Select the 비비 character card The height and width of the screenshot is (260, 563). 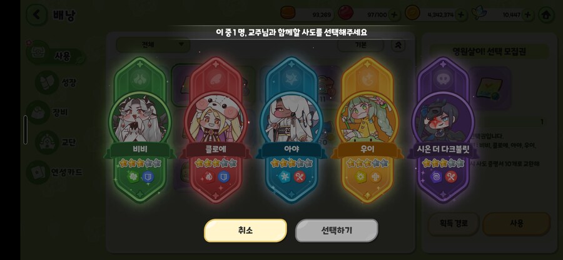pos(139,130)
